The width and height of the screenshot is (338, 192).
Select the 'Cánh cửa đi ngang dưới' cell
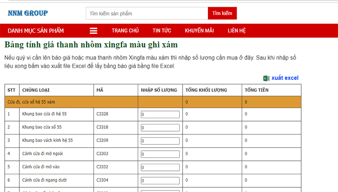pyautogui.click(x=57, y=181)
